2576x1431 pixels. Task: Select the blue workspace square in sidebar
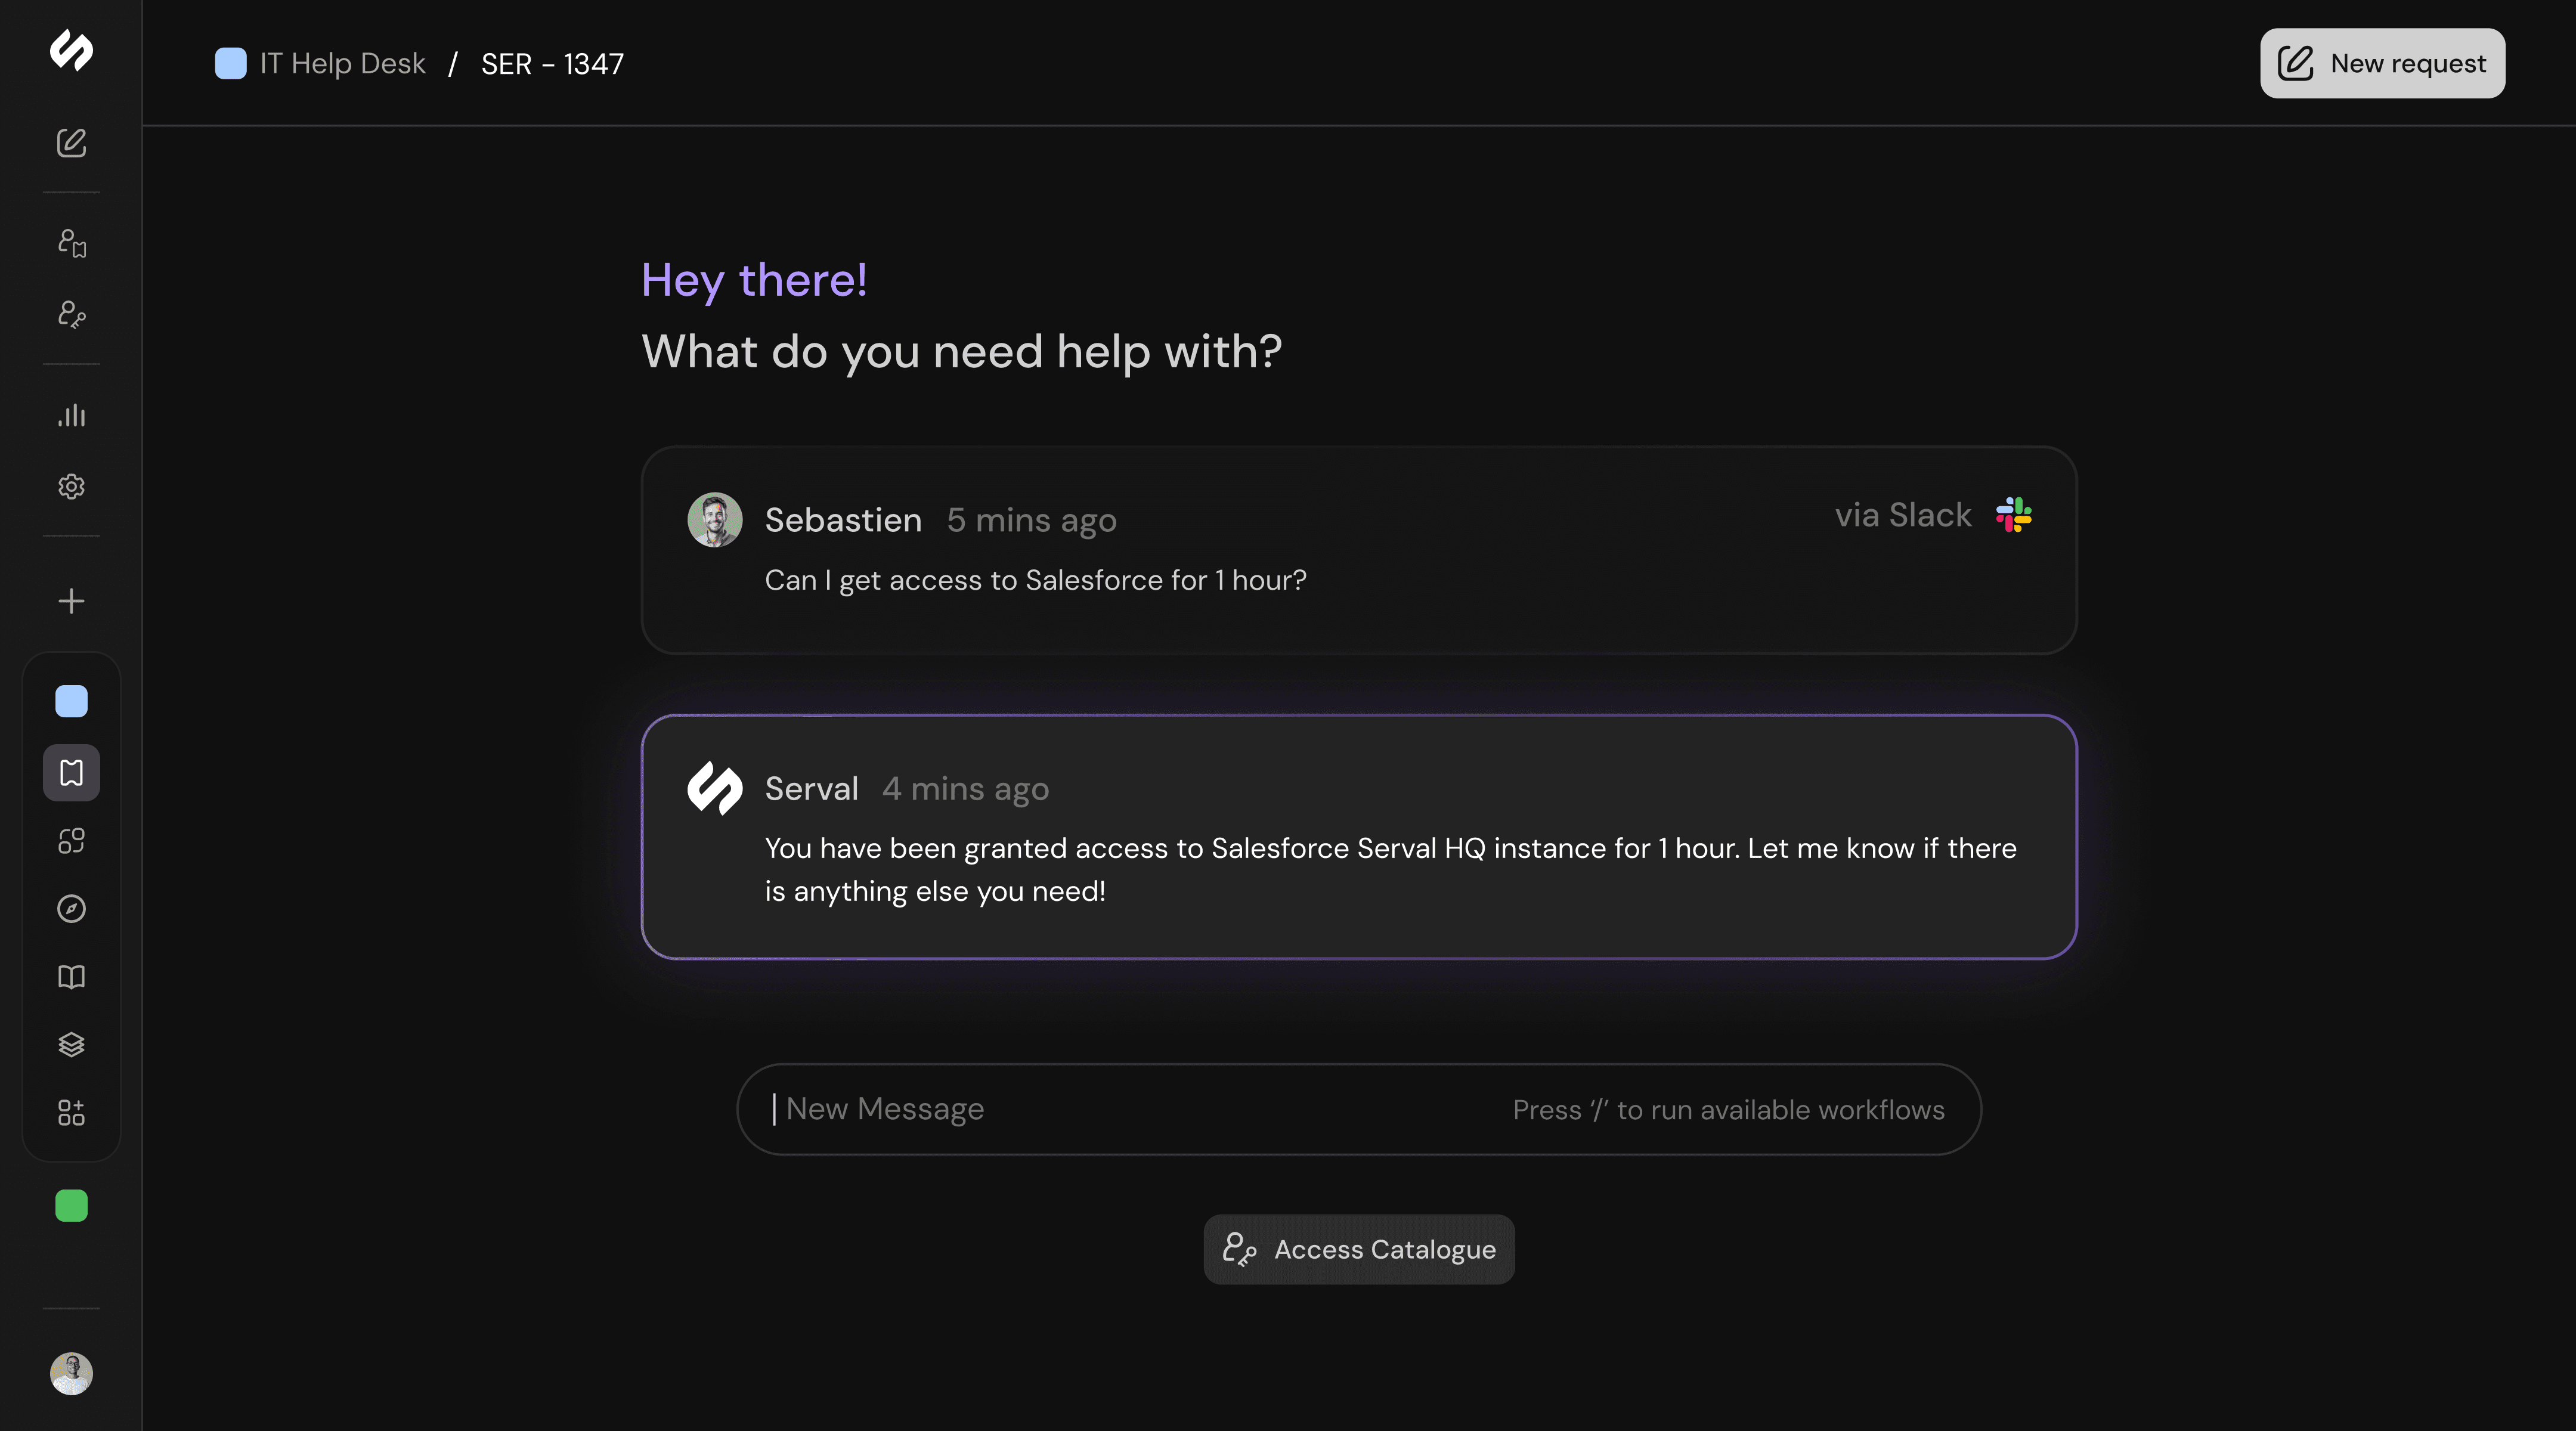pos(71,701)
